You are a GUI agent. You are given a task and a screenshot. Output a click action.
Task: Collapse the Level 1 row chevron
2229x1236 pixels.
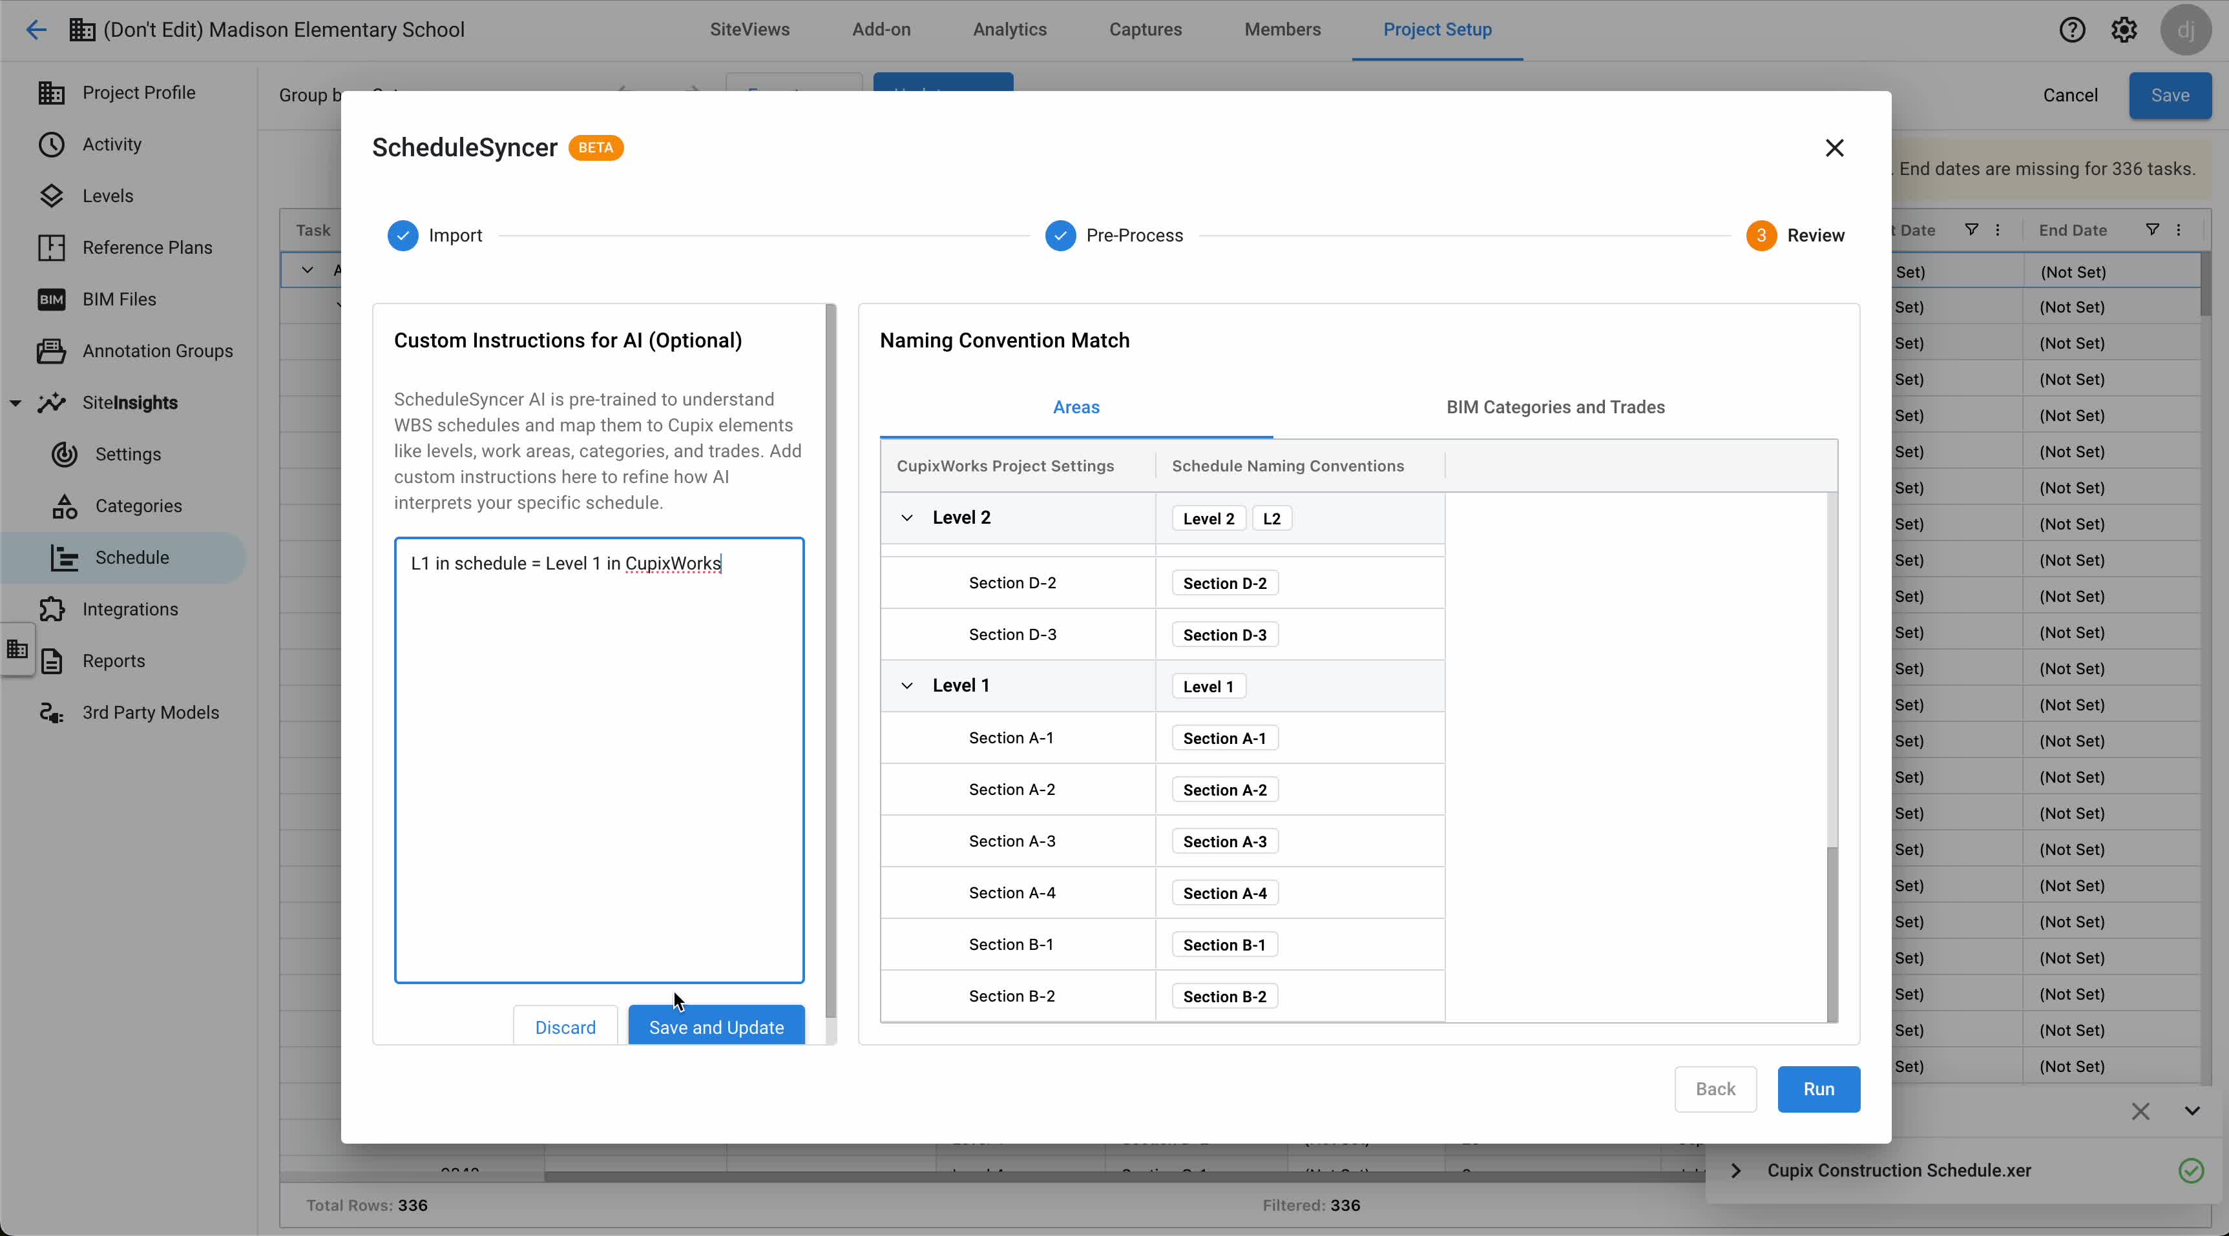click(907, 685)
